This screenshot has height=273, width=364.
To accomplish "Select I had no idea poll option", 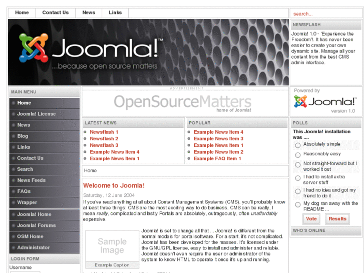I will pos(298,191).
